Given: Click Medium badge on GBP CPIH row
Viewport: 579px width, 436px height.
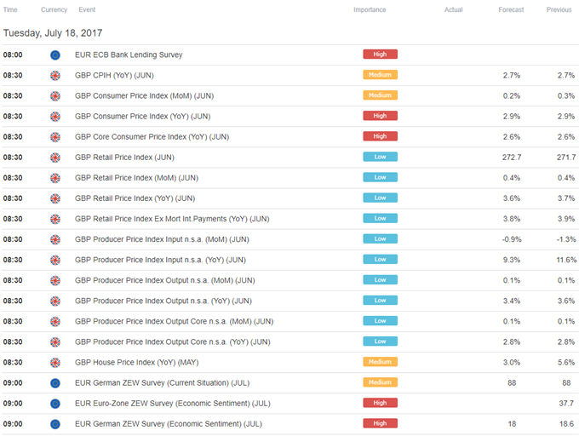Looking at the screenshot, I should [x=380, y=75].
